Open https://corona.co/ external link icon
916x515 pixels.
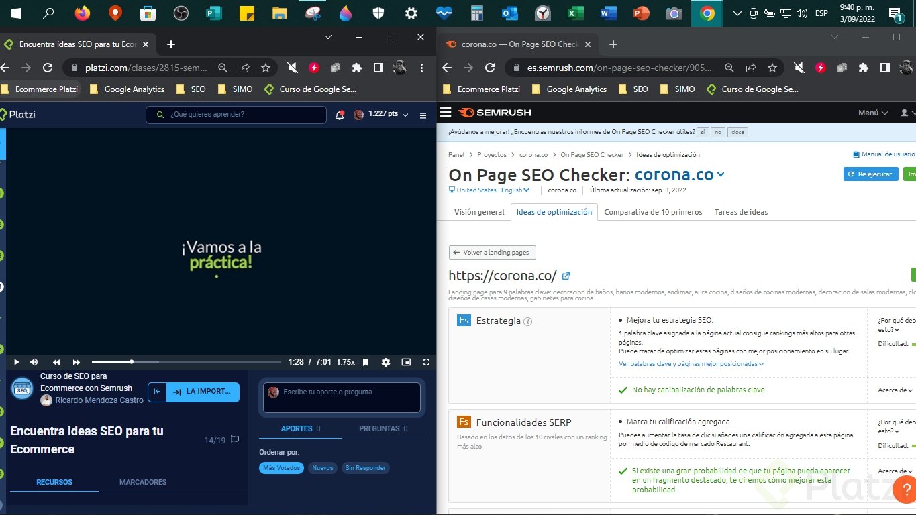pyautogui.click(x=566, y=276)
